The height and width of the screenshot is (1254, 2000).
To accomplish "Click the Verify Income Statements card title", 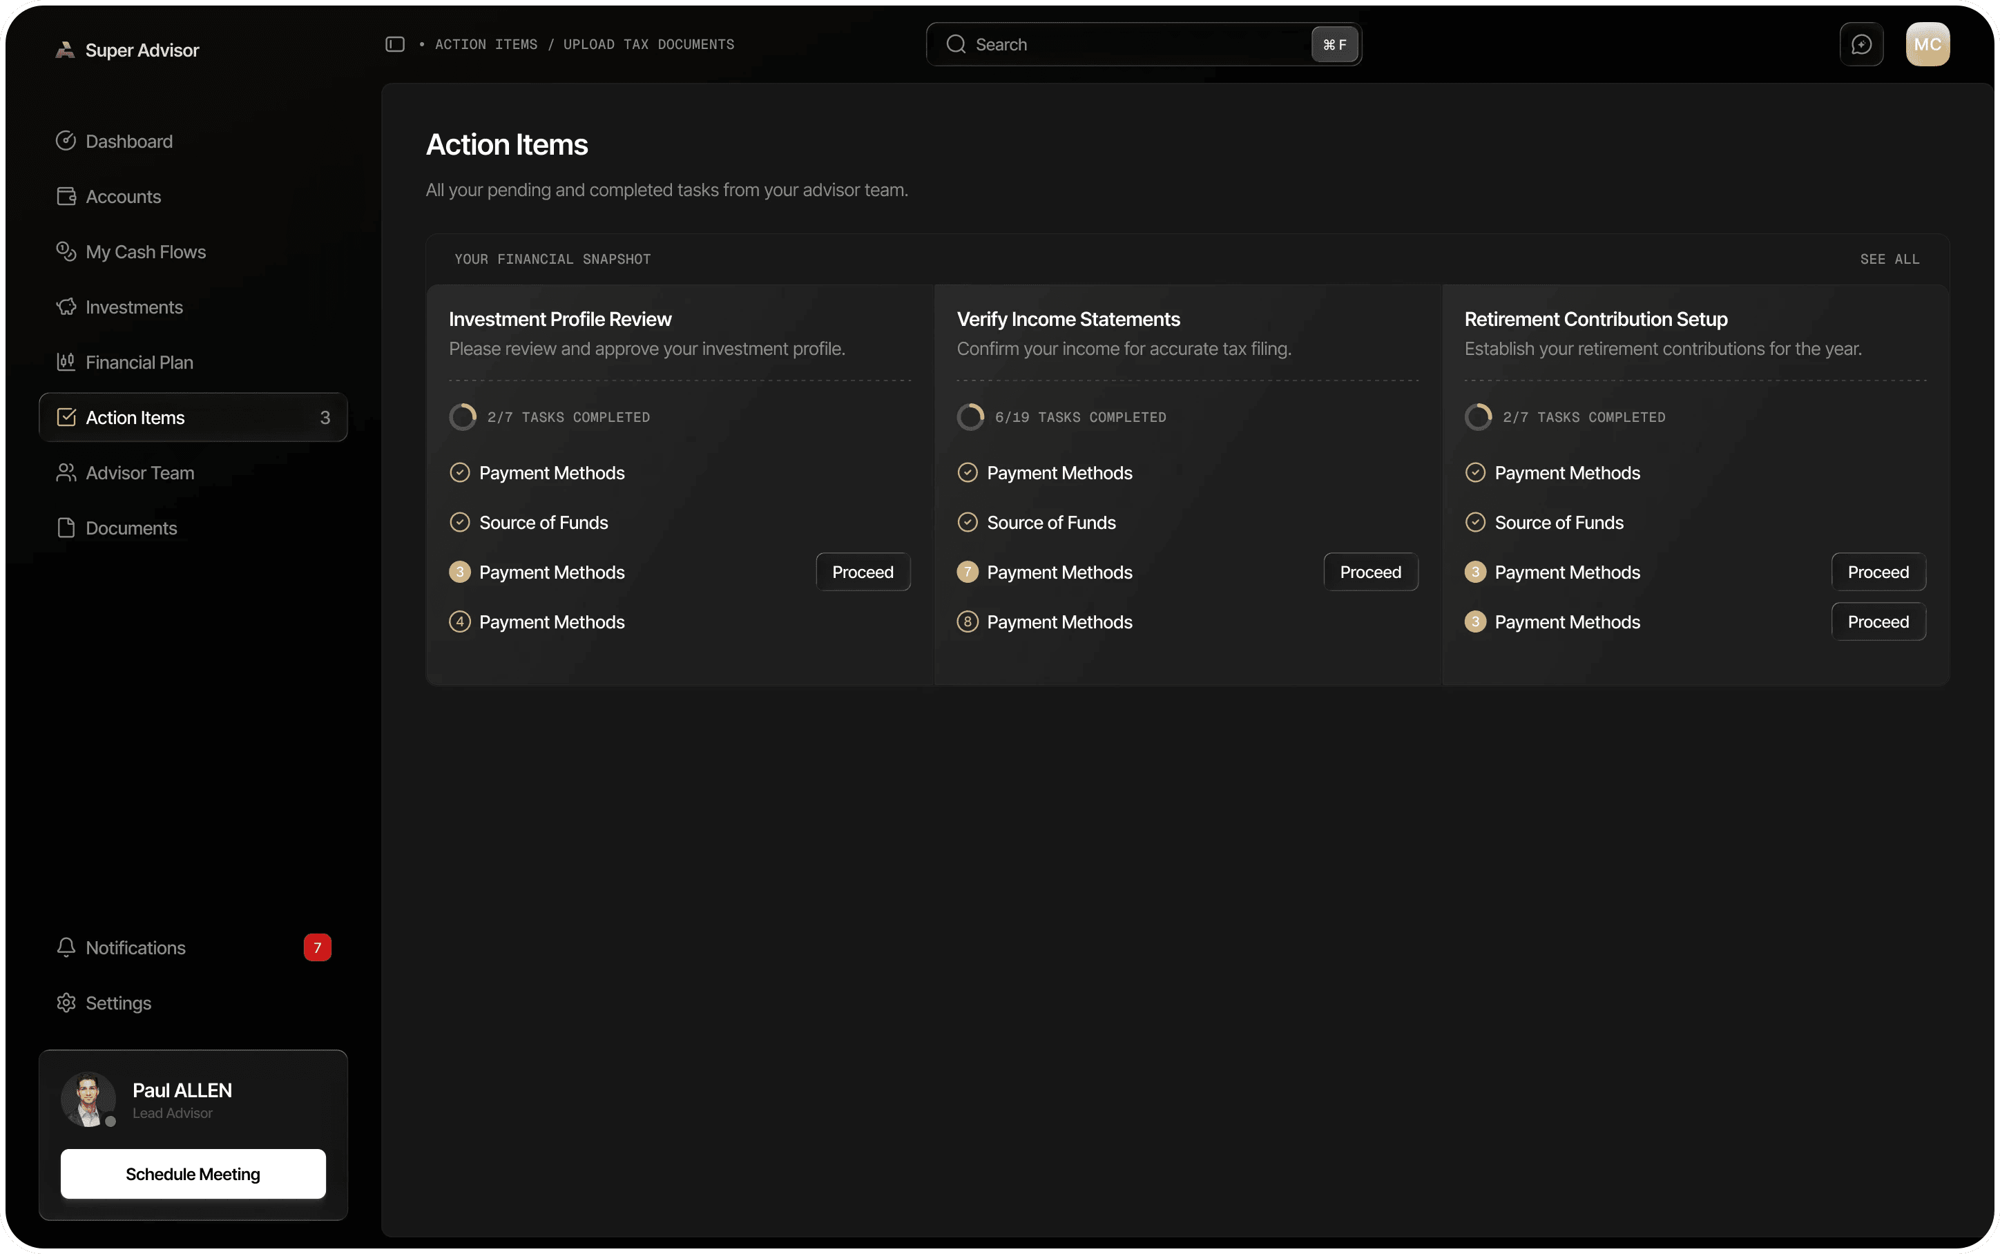I will [1068, 319].
